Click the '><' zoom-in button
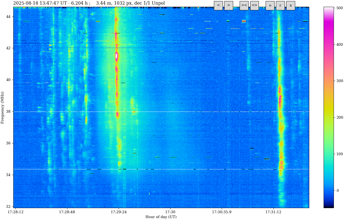The image size is (345, 220). pyautogui.click(x=244, y=5)
